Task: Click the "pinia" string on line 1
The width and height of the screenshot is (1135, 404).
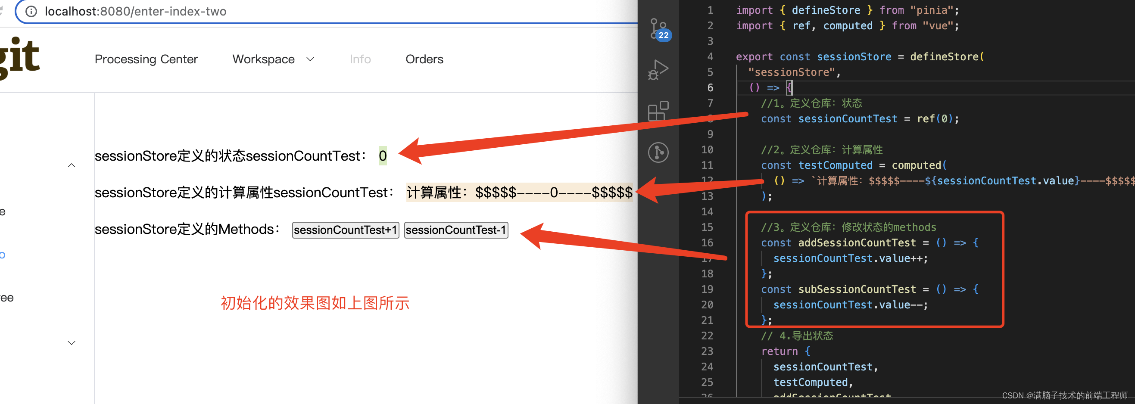Action: (x=931, y=10)
